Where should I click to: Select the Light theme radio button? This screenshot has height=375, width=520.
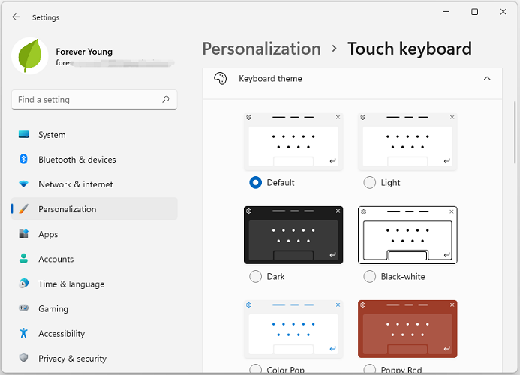click(x=369, y=183)
